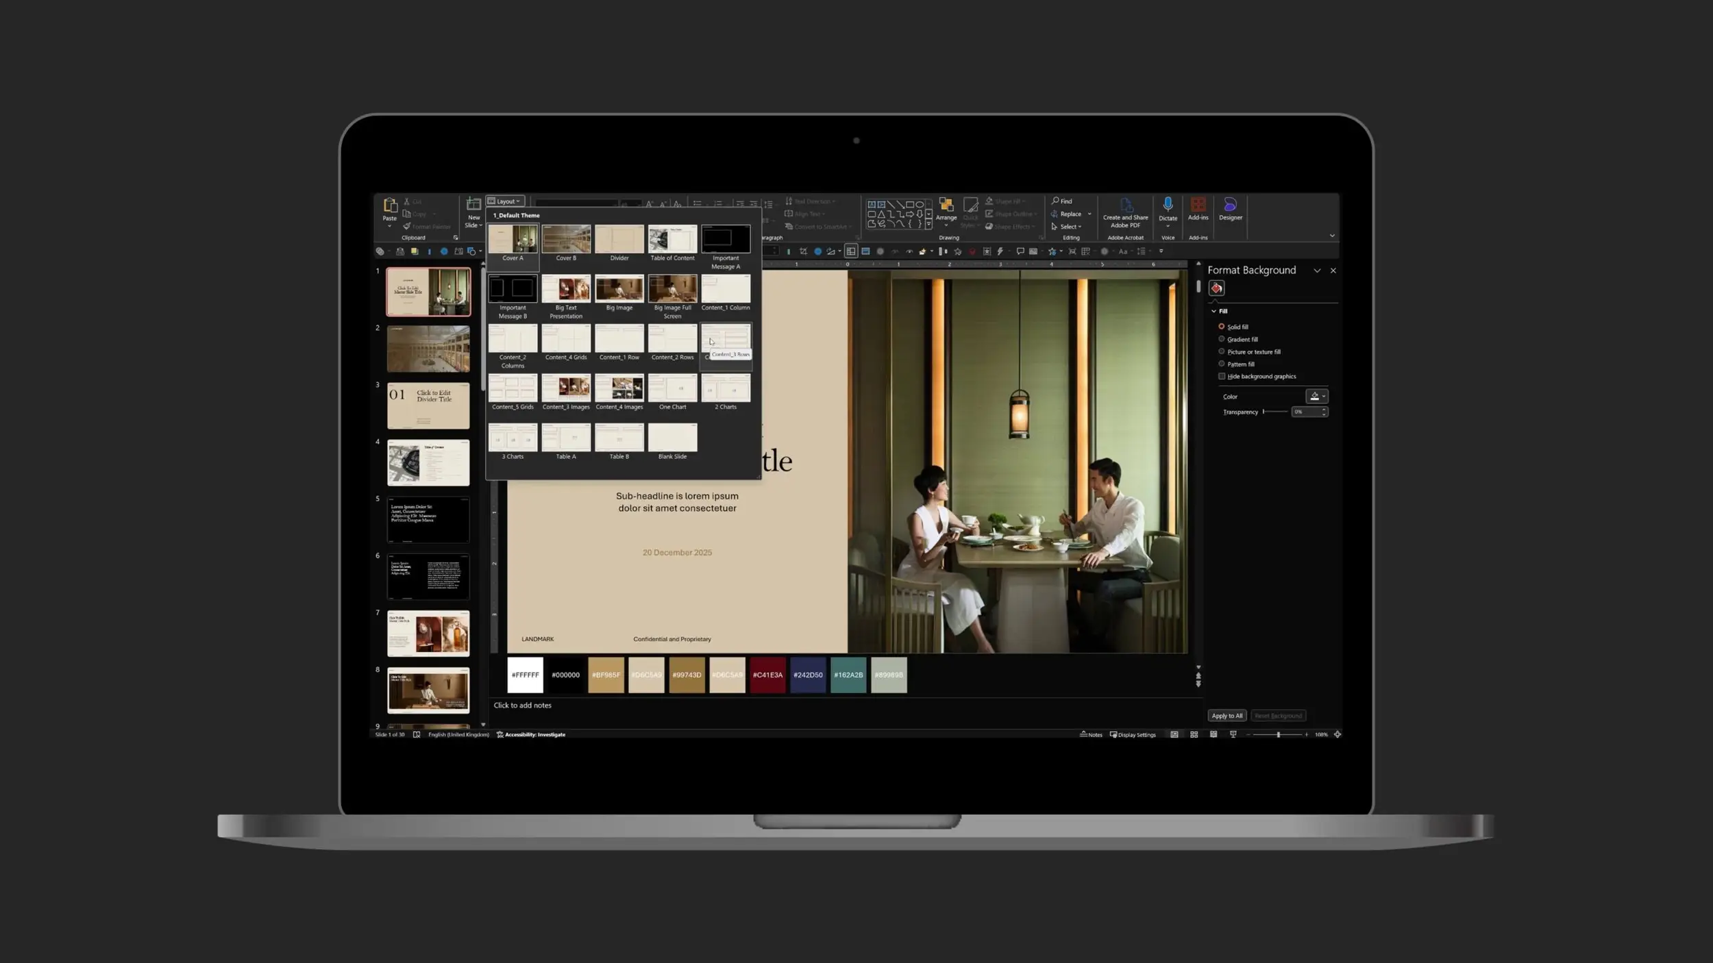Open the Layout dropdown
The height and width of the screenshot is (963, 1713).
click(x=506, y=201)
